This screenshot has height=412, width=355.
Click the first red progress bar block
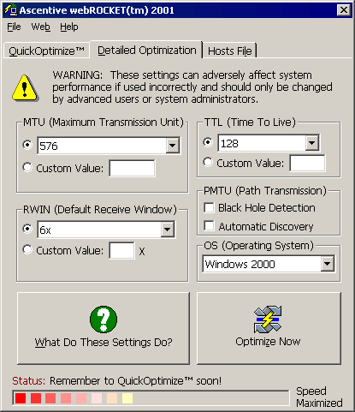point(21,398)
